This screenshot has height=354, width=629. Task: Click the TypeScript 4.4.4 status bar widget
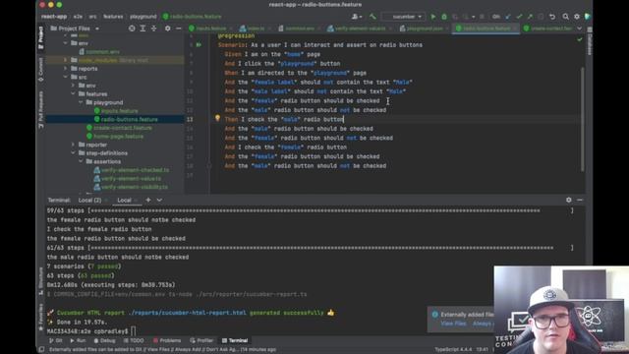click(x=453, y=350)
